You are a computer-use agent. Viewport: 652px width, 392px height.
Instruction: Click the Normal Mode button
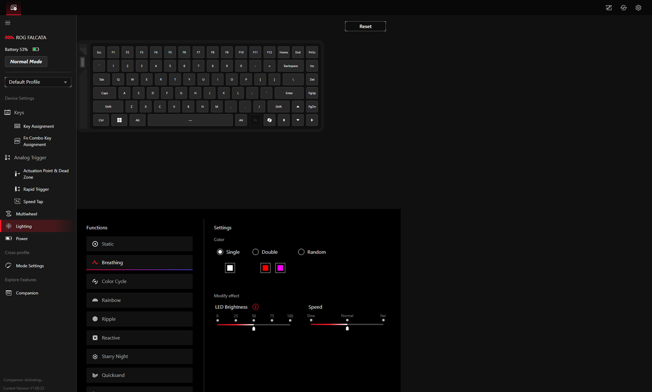tap(26, 62)
